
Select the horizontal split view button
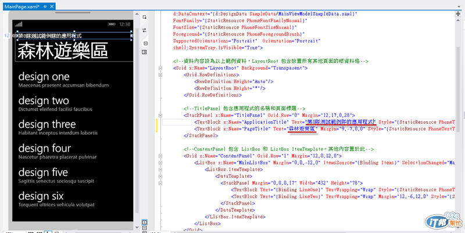coord(144,228)
